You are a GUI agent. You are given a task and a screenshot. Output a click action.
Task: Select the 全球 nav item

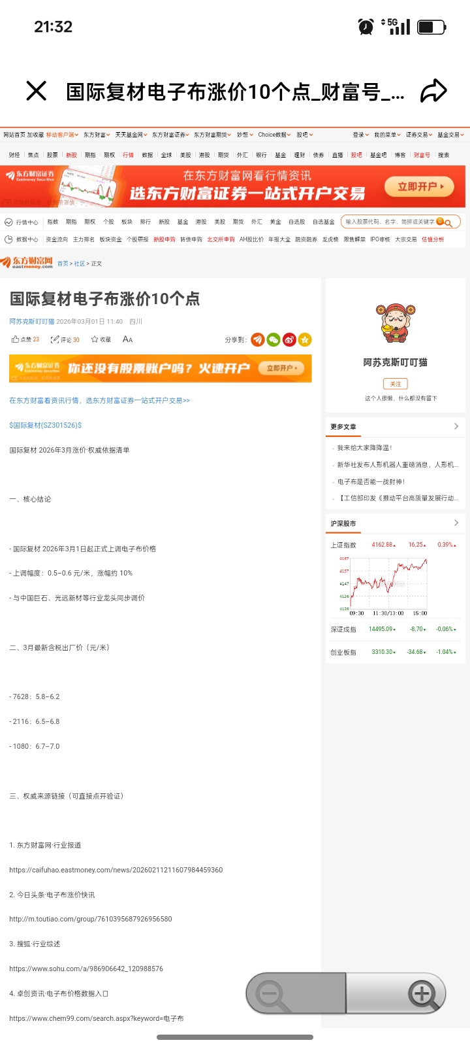pyautogui.click(x=166, y=155)
